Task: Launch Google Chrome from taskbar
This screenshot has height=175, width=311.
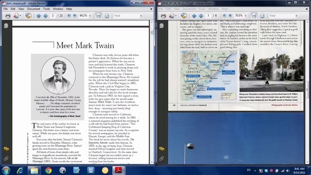Action: tap(48, 171)
